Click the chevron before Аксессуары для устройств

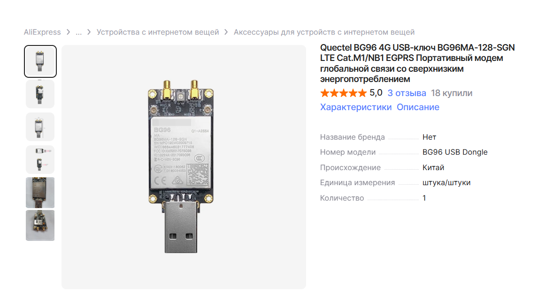pos(226,32)
